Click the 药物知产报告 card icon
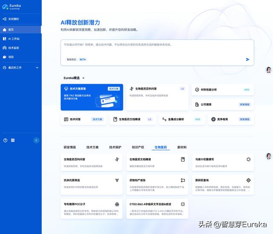Screen dimensions: 273x234 click(x=183, y=180)
